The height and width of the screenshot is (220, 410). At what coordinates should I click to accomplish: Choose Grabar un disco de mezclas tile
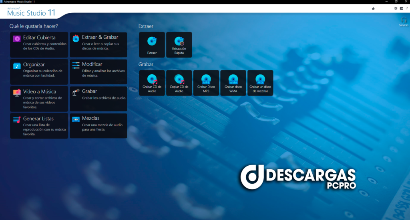tap(260, 83)
